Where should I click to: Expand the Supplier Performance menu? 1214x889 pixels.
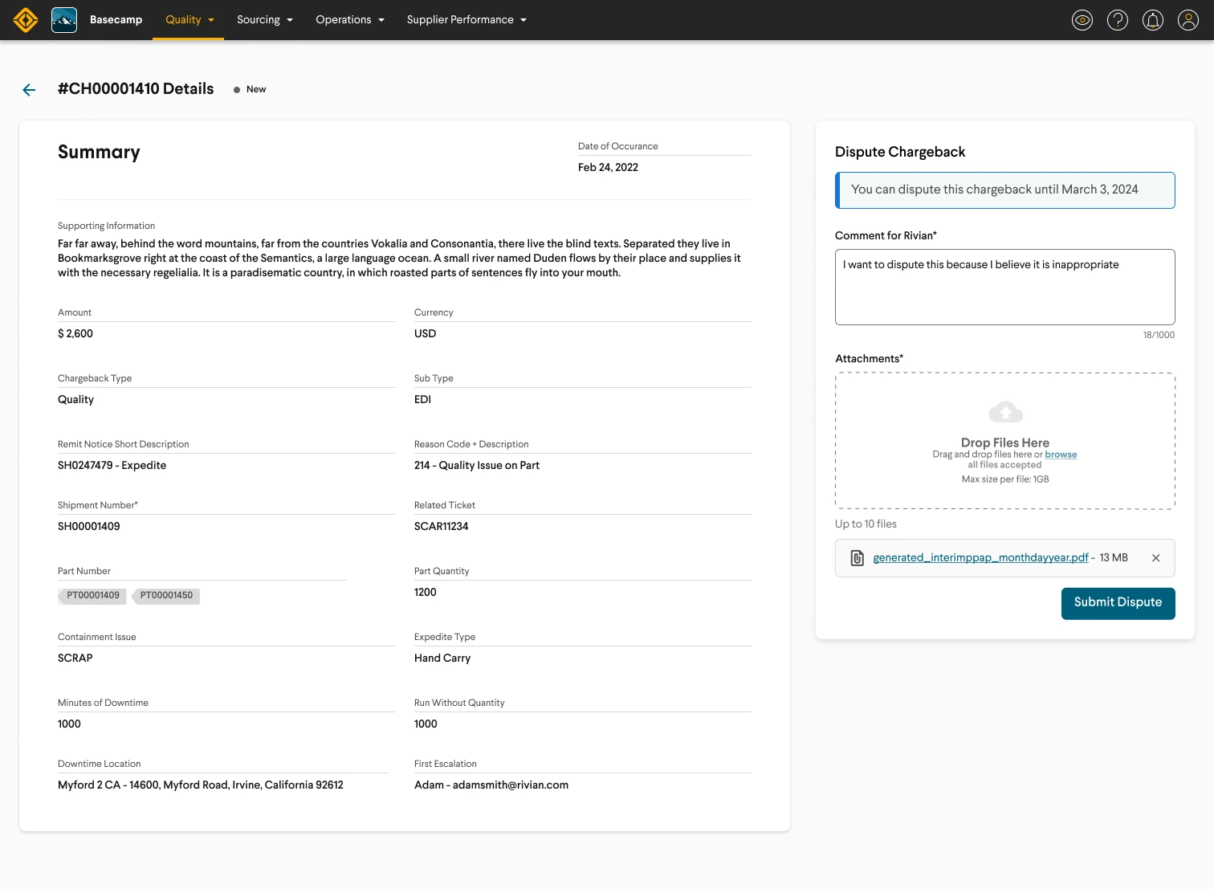tap(466, 20)
